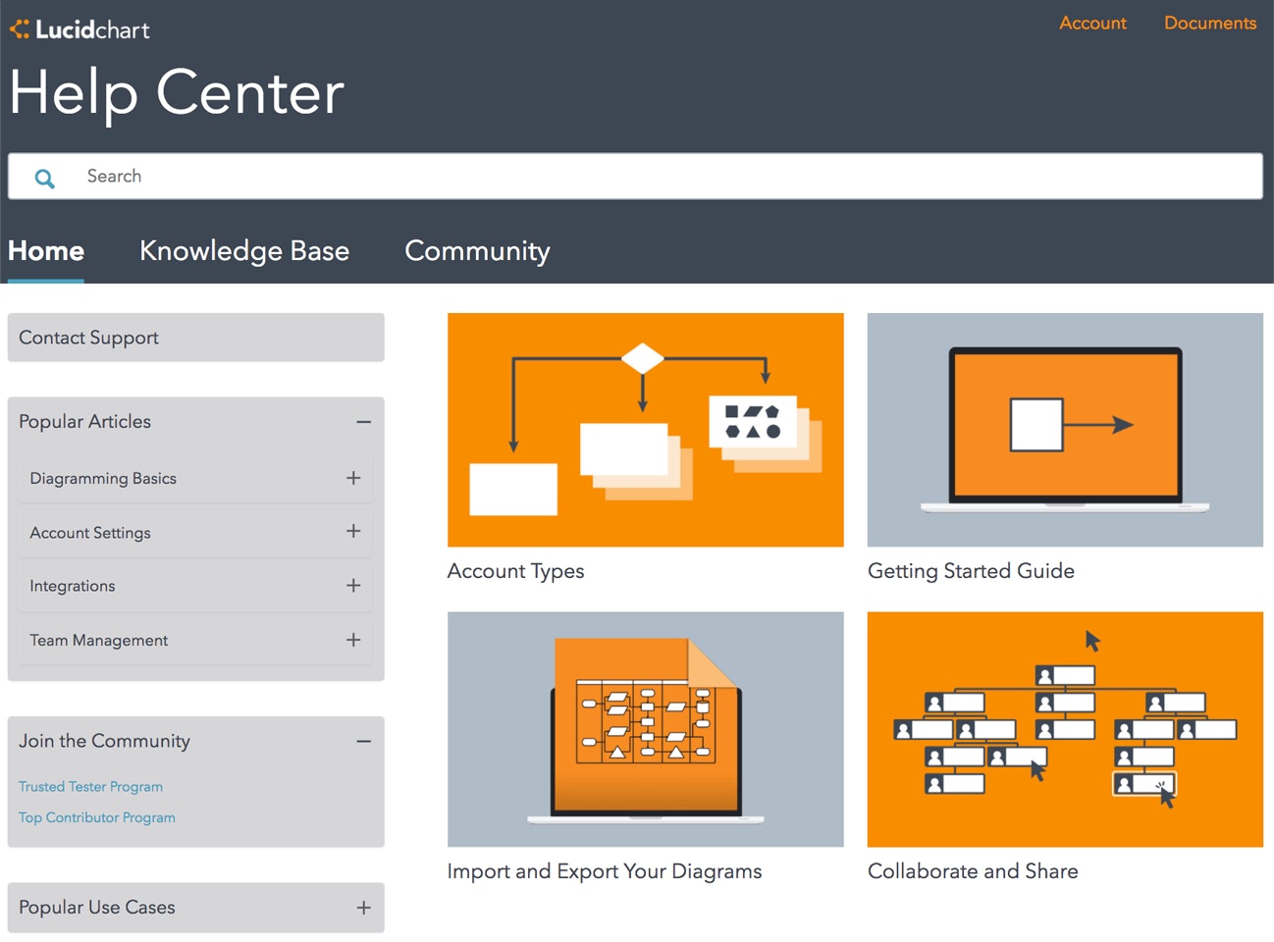Viewport: 1274px width, 942px height.
Task: Expand the Team Management section
Action: pyautogui.click(x=353, y=640)
